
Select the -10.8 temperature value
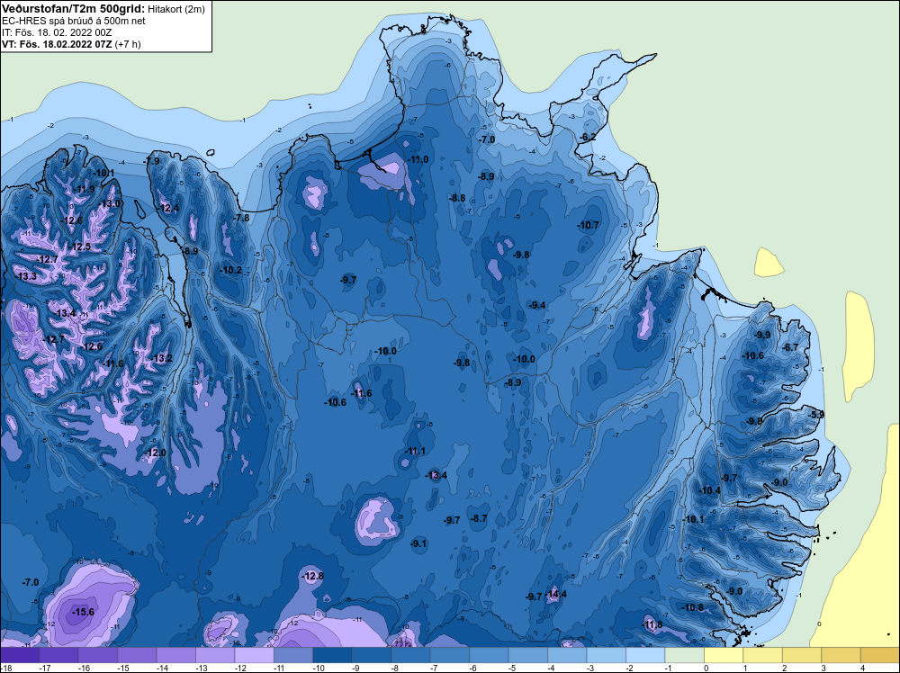click(x=693, y=607)
